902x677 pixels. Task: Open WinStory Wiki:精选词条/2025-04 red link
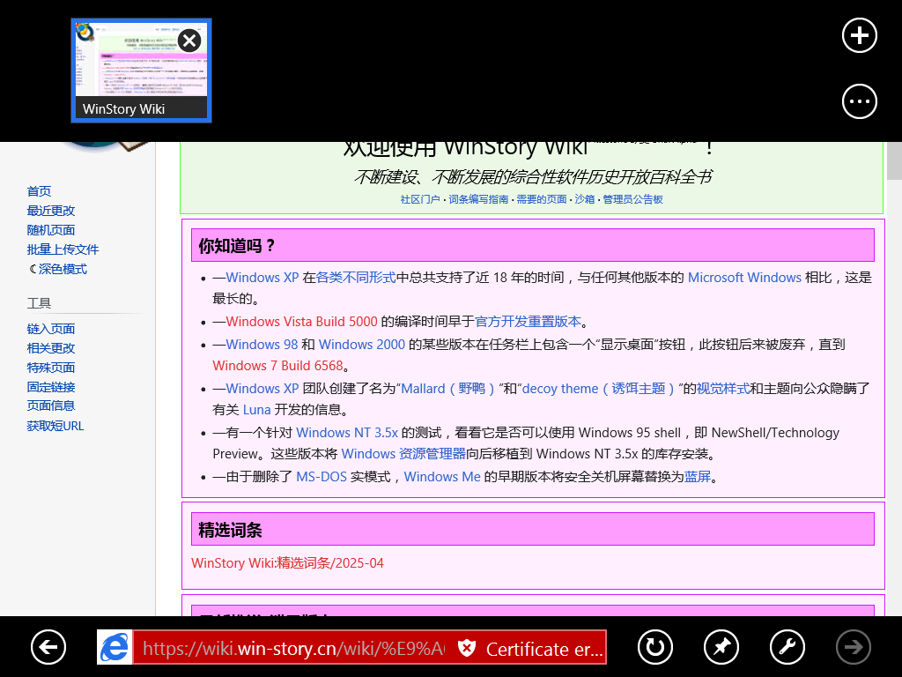(x=287, y=563)
